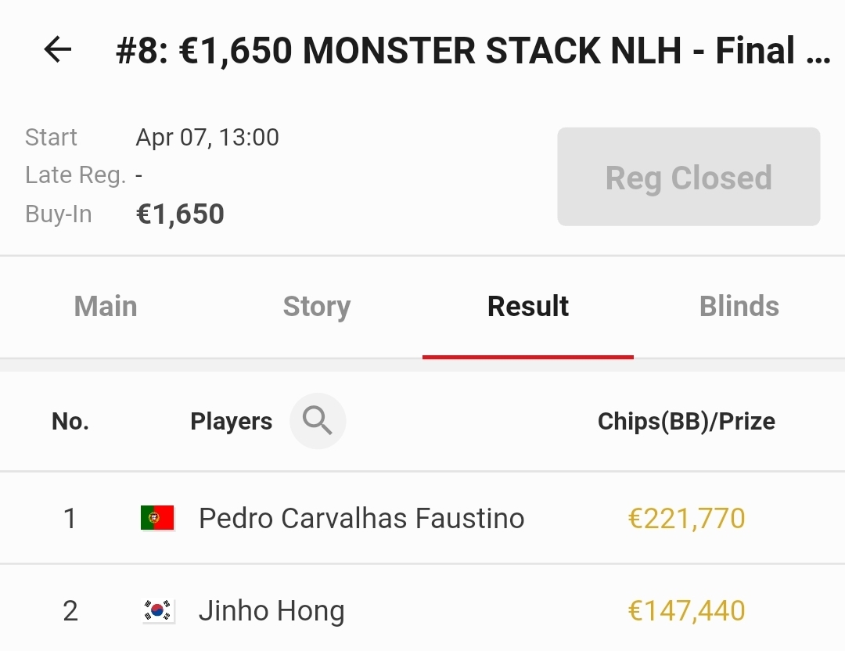Click the No. column header
This screenshot has height=651, width=845.
[x=70, y=422]
